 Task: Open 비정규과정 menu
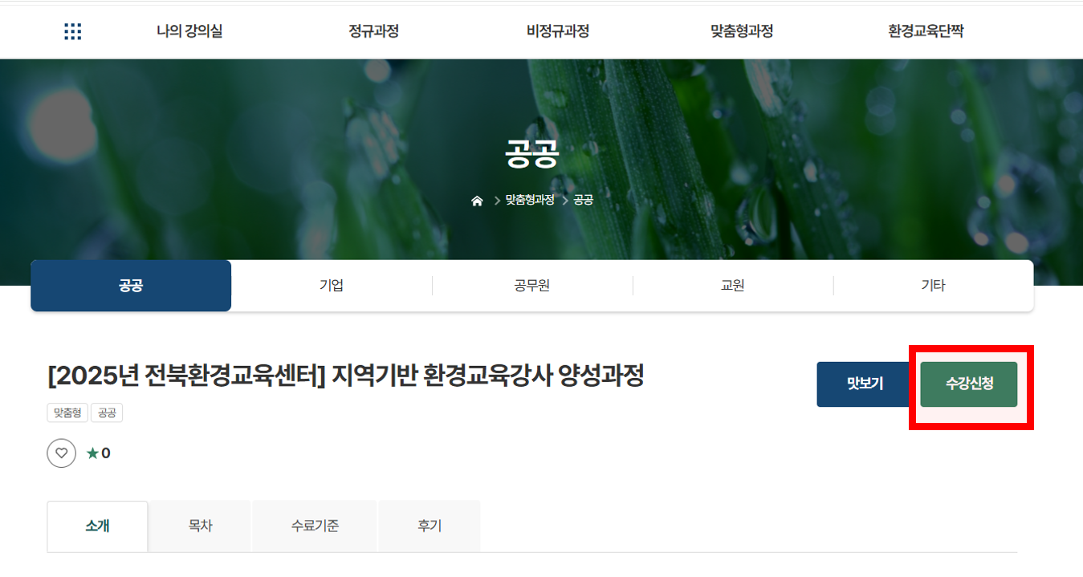[x=558, y=31]
